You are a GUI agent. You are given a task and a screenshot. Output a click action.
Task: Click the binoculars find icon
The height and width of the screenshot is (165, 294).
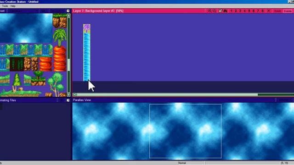click(x=225, y=11)
